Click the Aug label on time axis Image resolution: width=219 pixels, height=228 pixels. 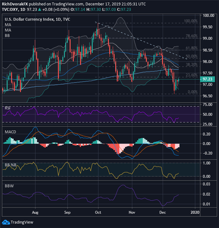[x=35, y=212]
